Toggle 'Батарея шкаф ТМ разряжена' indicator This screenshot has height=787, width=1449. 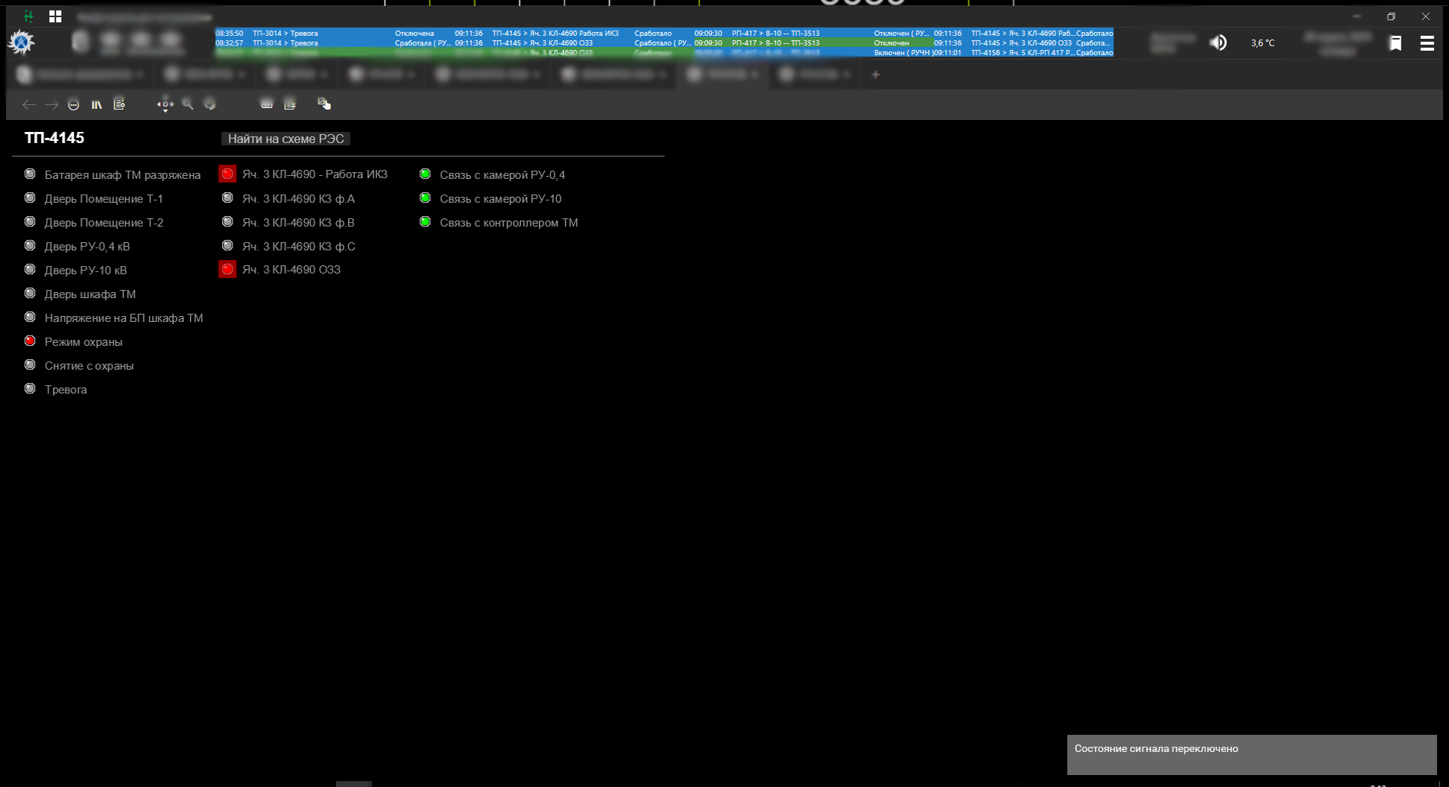[x=30, y=174]
